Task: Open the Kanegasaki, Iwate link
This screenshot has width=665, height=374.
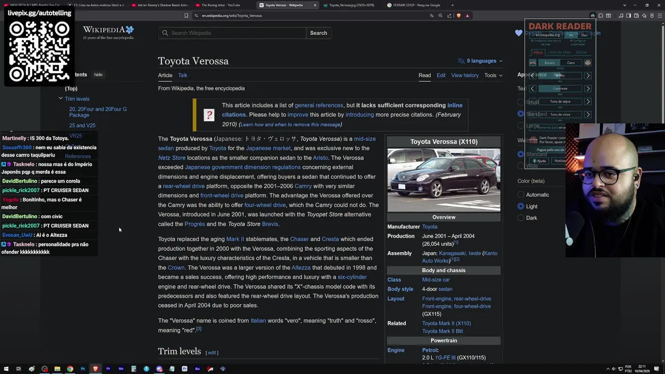Action: 460,253
